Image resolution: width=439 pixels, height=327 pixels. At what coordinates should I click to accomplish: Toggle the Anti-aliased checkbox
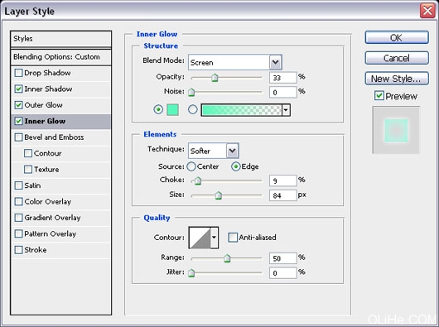(x=233, y=238)
